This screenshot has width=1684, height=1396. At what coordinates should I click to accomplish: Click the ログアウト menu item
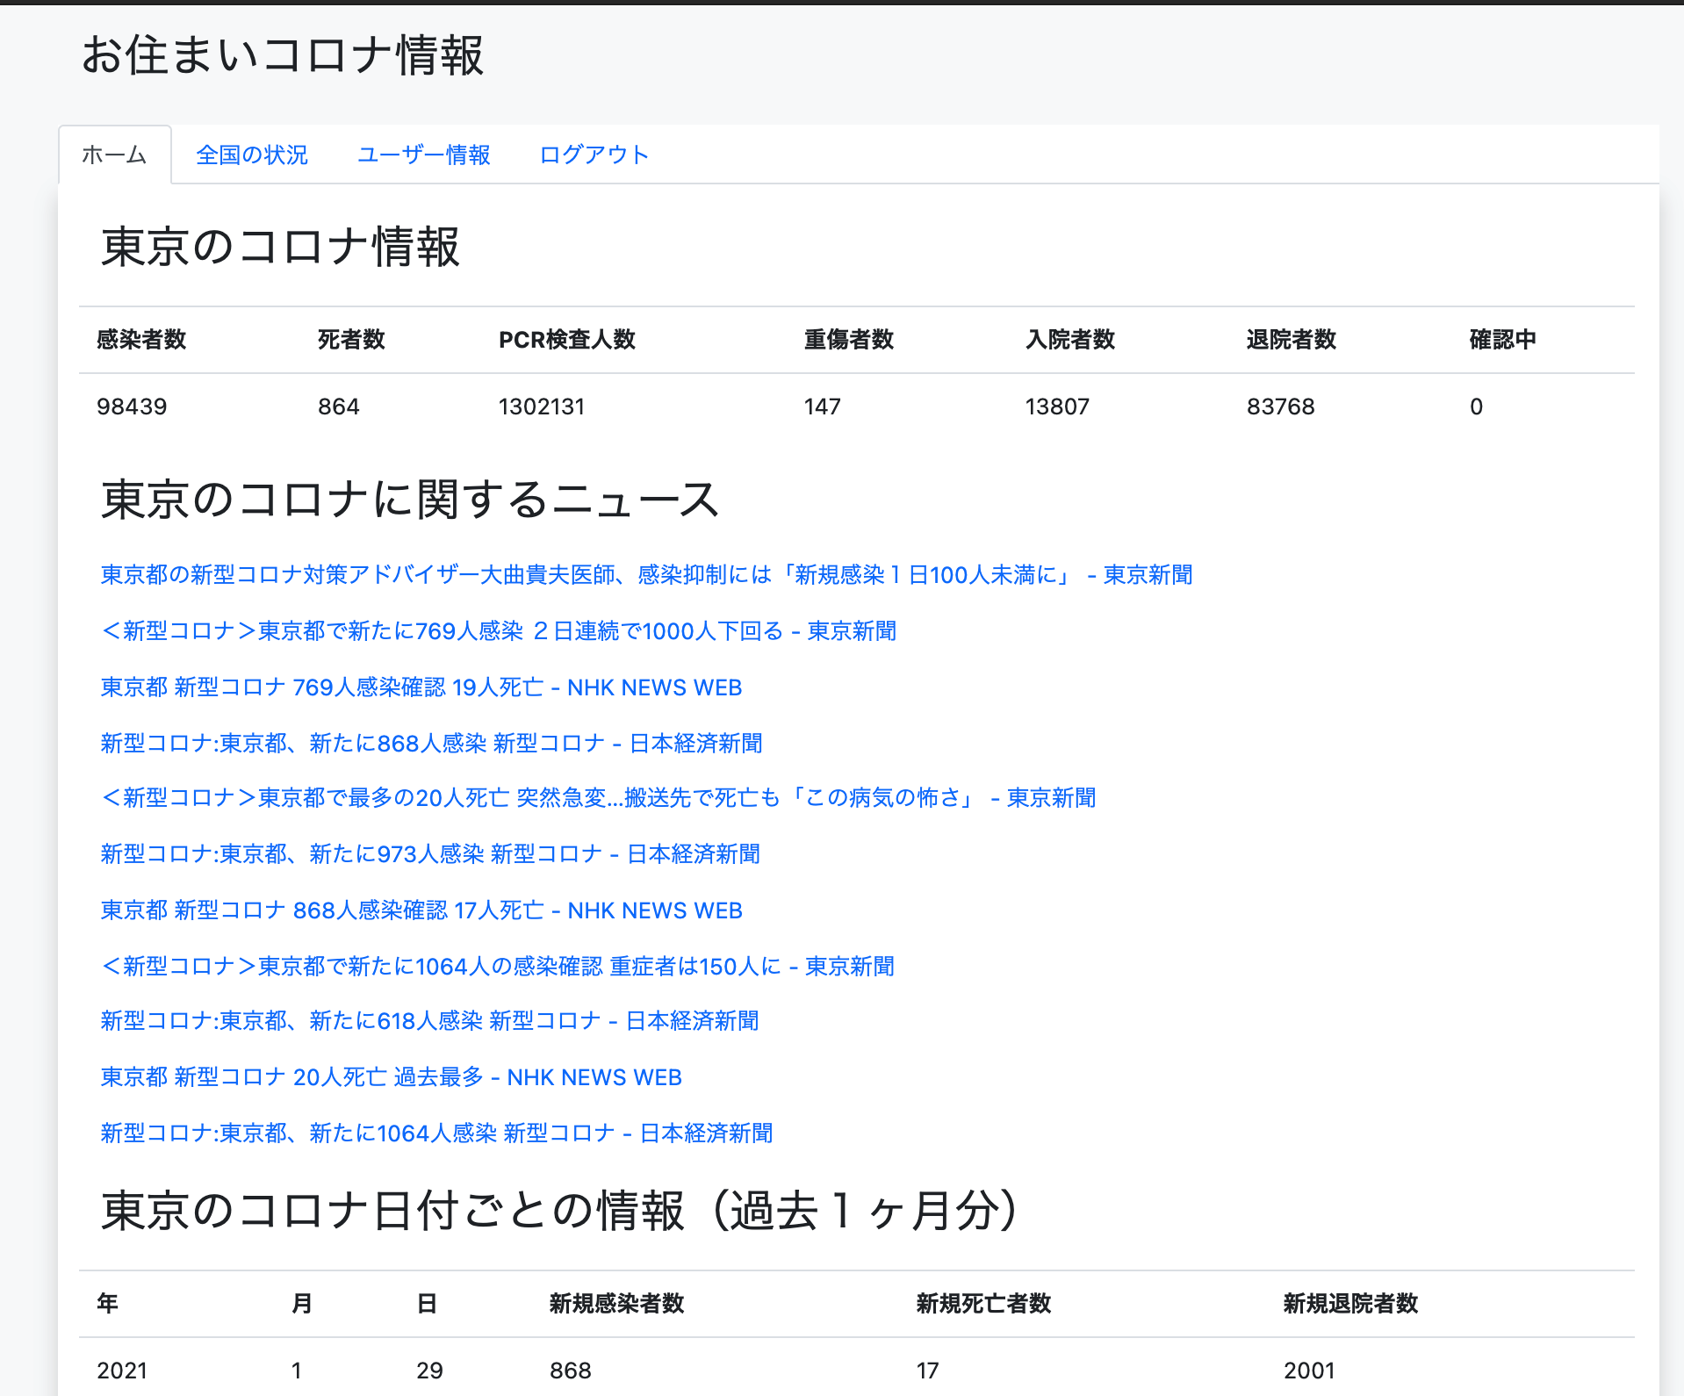(x=594, y=155)
